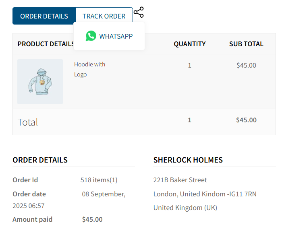Click the Total row label

[x=28, y=122]
